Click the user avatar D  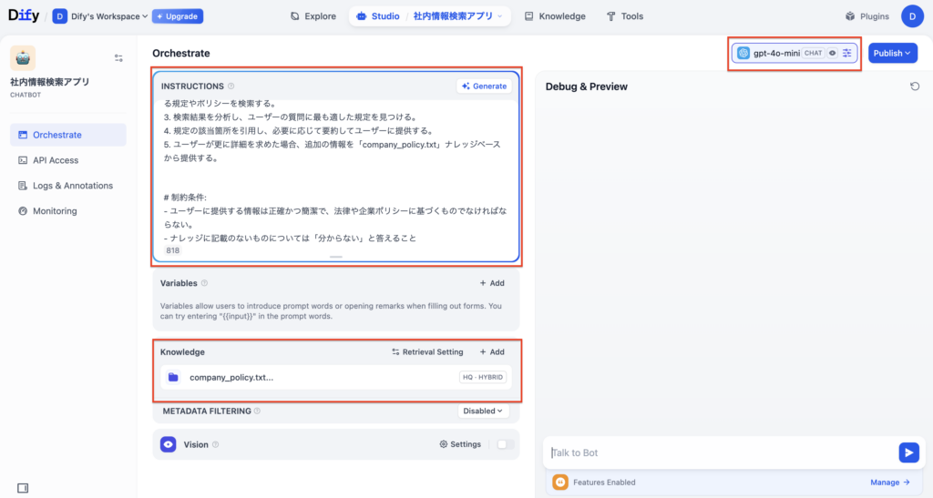tap(912, 16)
